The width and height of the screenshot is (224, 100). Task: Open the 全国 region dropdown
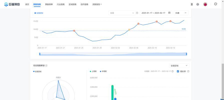pyautogui.click(x=122, y=13)
